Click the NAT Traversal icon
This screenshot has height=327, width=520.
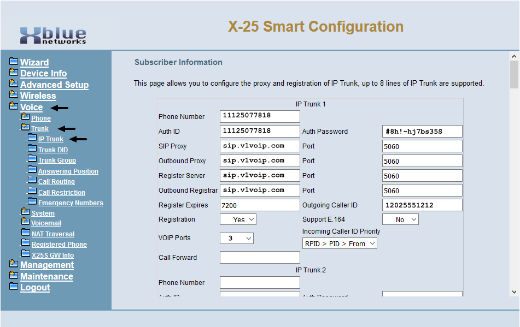point(25,234)
